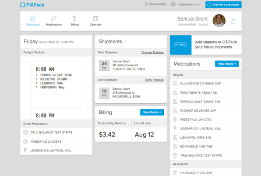The image size is (261, 176).
Task: View Details for Medications
Action: click(227, 64)
